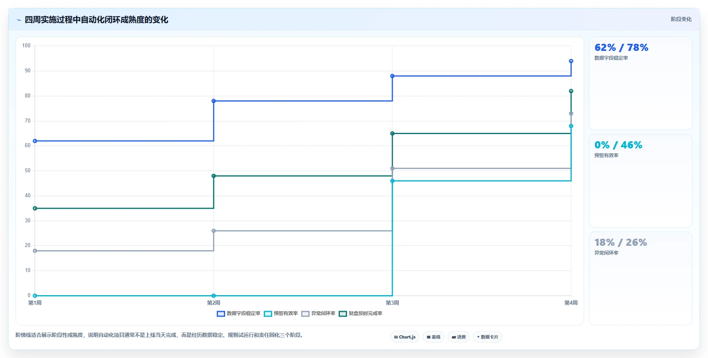Image resolution: width=708 pixels, height=358 pixels.
Task: Click the cyan data point at 第3周 (46)
Action: click(392, 181)
